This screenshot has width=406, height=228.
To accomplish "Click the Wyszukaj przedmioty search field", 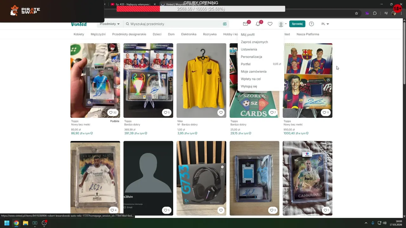I will [176, 24].
